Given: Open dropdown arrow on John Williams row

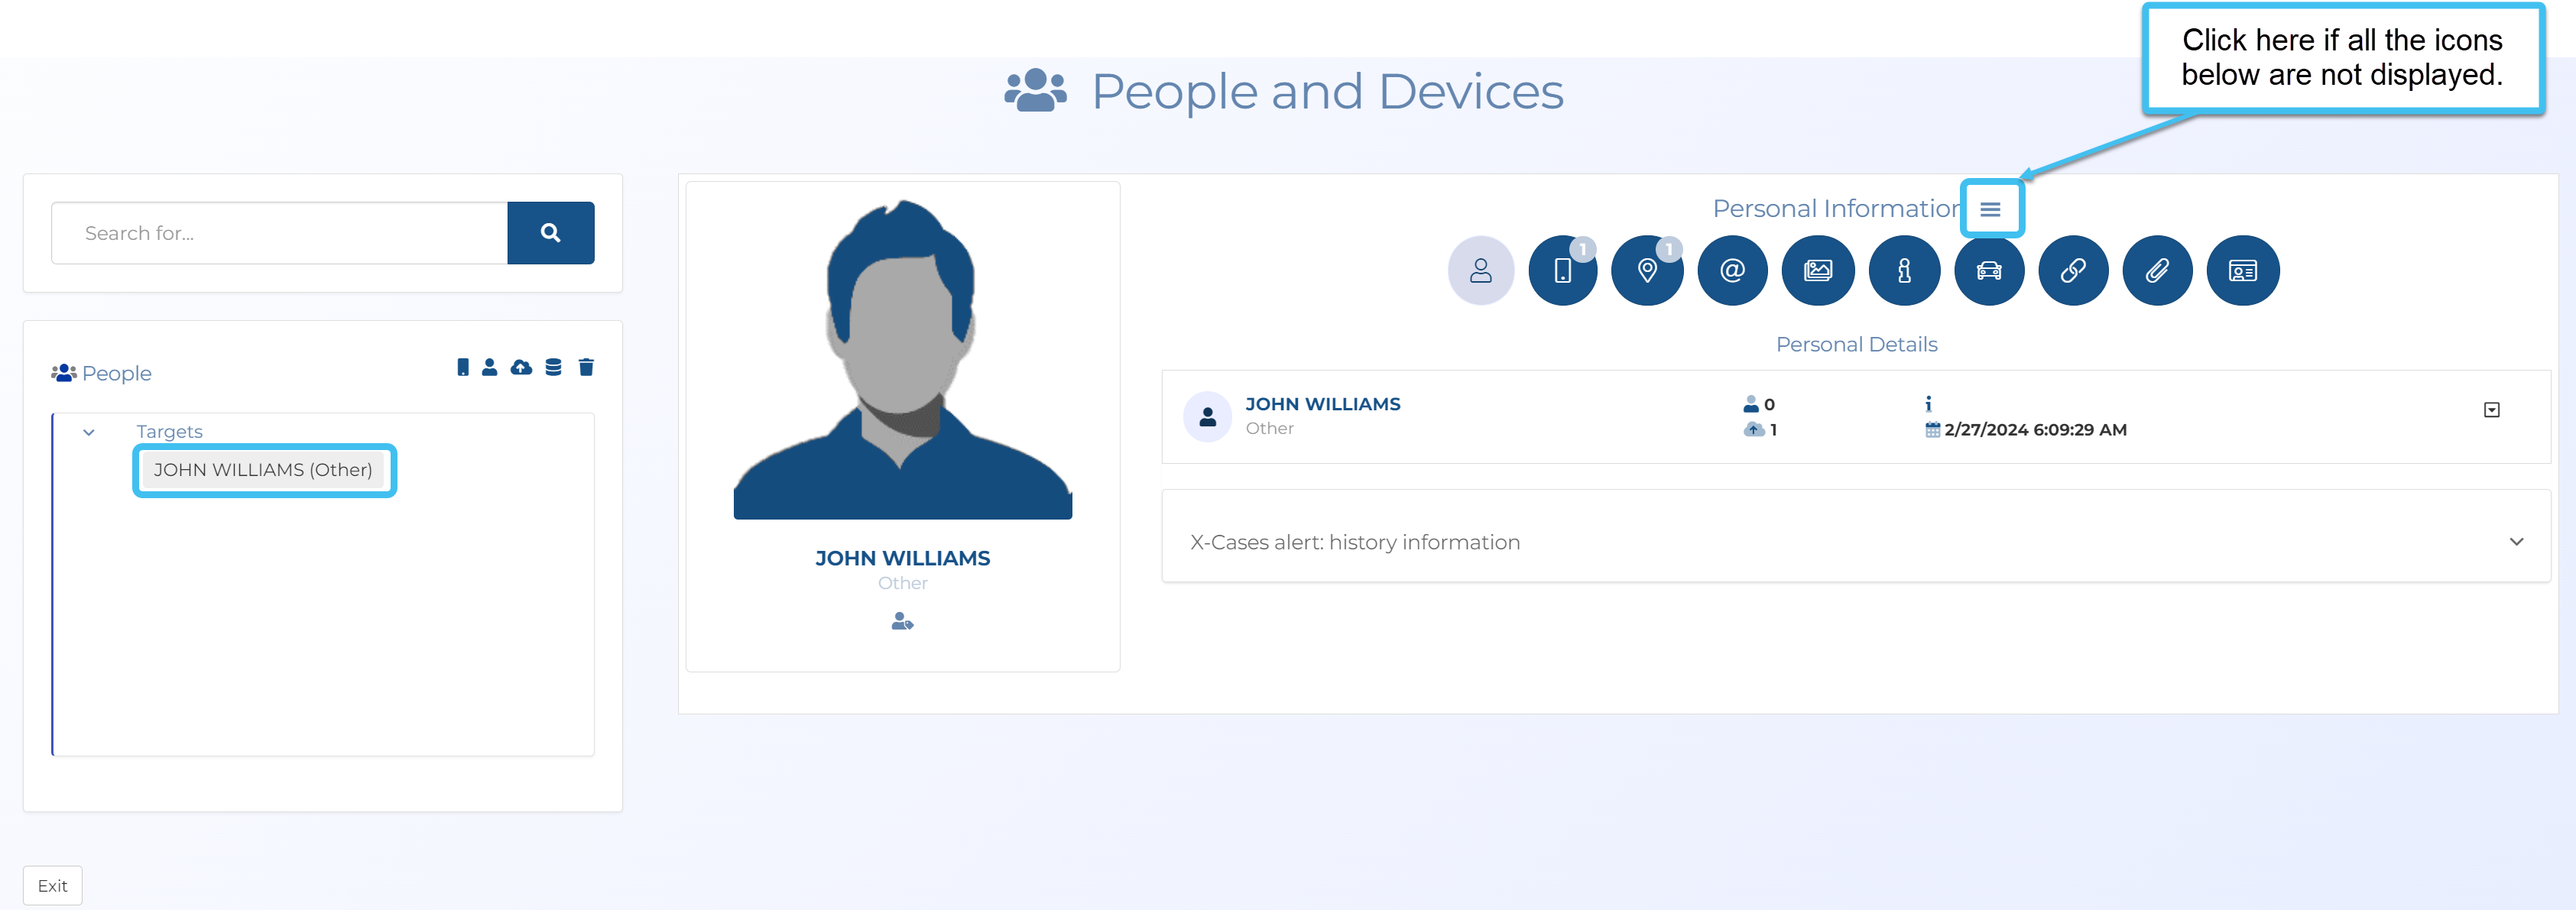Looking at the screenshot, I should [x=2491, y=410].
